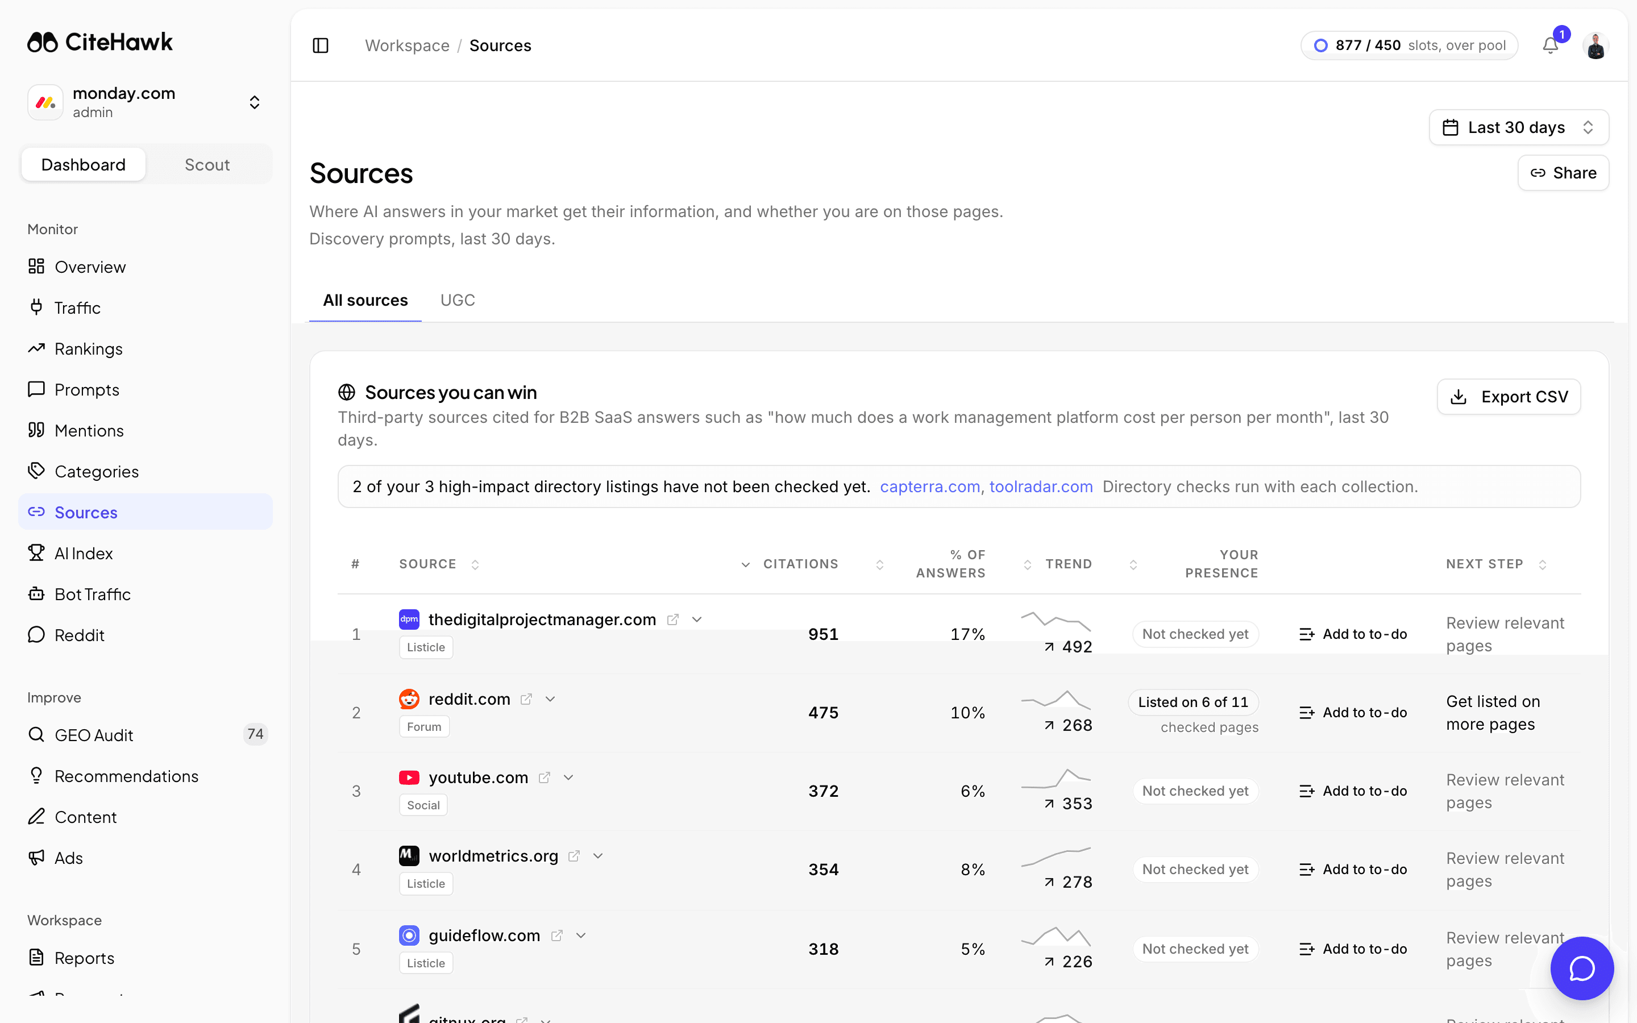Switch to Dashboard mode
Viewport: 1637px width, 1023px height.
pyautogui.click(x=83, y=164)
